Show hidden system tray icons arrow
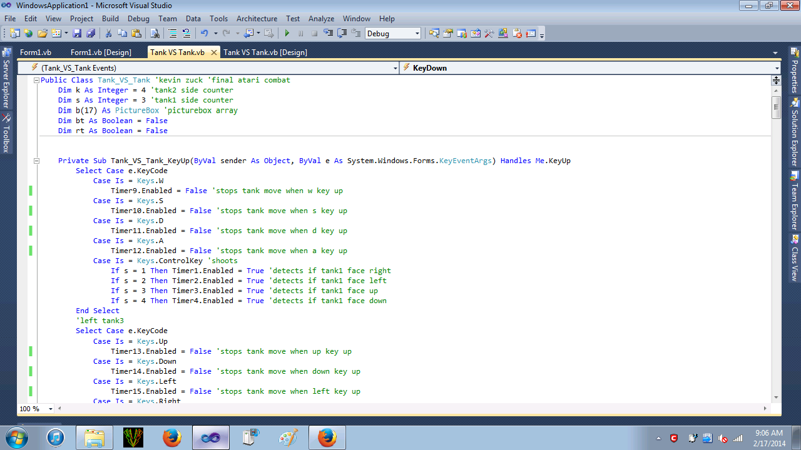Image resolution: width=801 pixels, height=450 pixels. pos(658,438)
